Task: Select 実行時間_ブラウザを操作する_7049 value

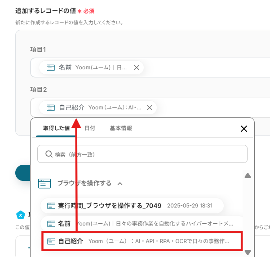Action: 132,206
